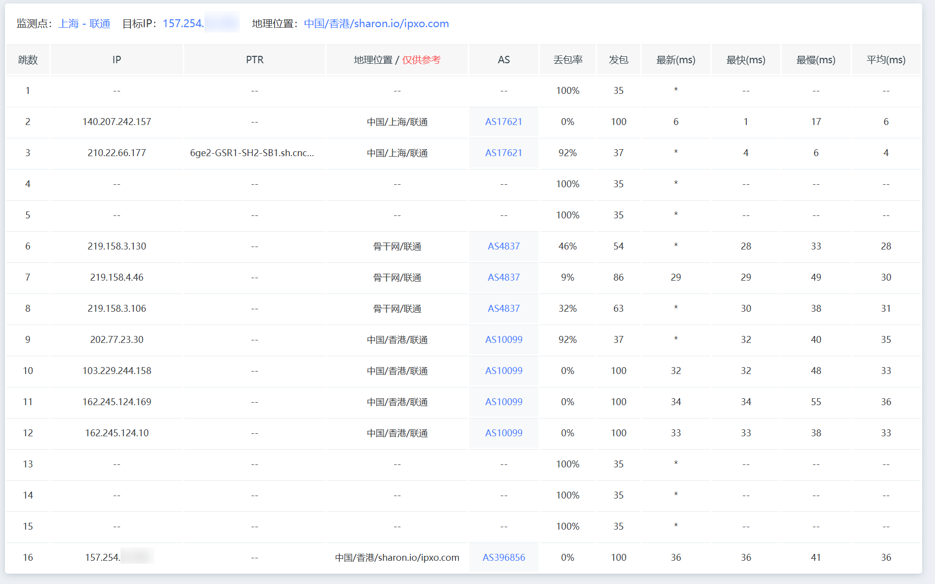
Task: Click the 100% loss value in hop 1 row
Action: [x=568, y=90]
